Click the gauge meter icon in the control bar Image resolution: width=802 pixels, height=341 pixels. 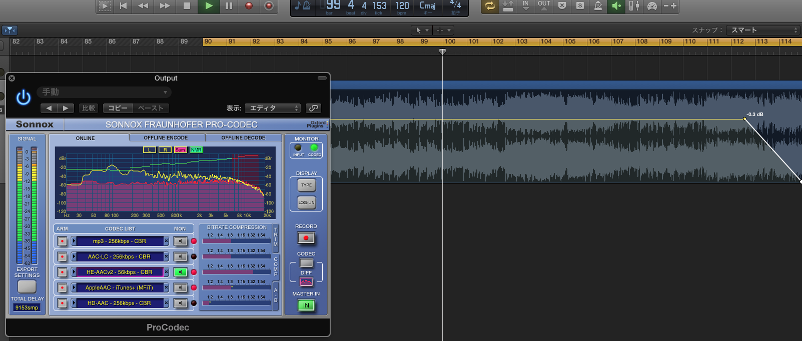coord(652,6)
